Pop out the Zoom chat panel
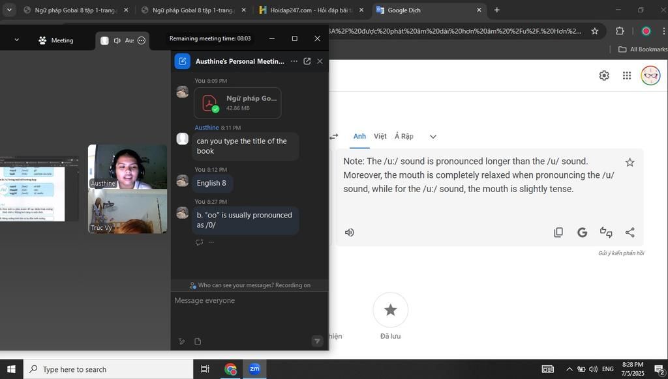The width and height of the screenshot is (668, 379). pyautogui.click(x=307, y=61)
